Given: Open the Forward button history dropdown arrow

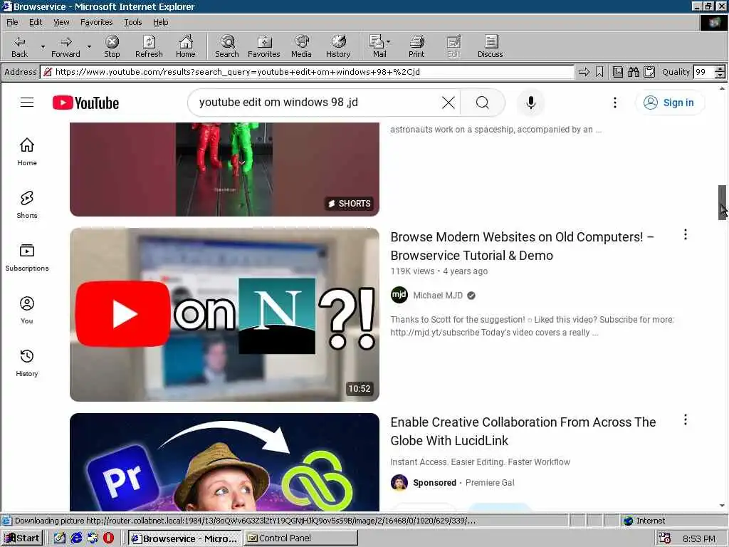Looking at the screenshot, I should pos(89,46).
